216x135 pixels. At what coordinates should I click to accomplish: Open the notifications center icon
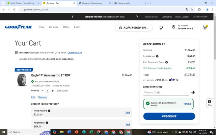(x=211, y=132)
